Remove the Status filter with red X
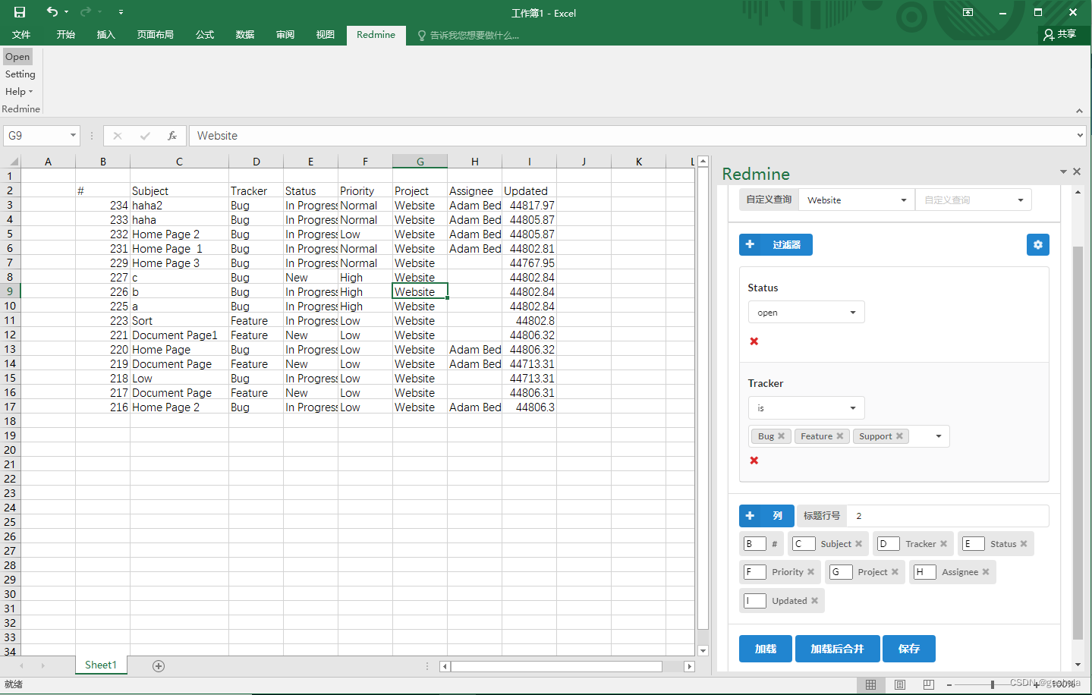Image resolution: width=1092 pixels, height=695 pixels. [x=754, y=341]
